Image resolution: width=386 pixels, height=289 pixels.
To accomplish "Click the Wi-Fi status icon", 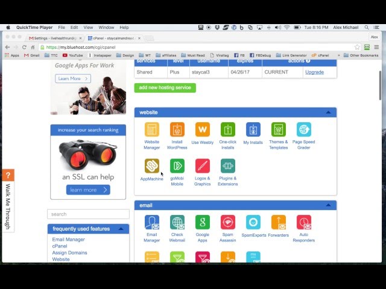I will [x=287, y=28].
